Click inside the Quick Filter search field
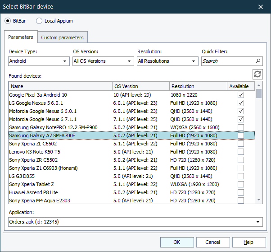The width and height of the screenshot is (271, 252). pyautogui.click(x=227, y=61)
